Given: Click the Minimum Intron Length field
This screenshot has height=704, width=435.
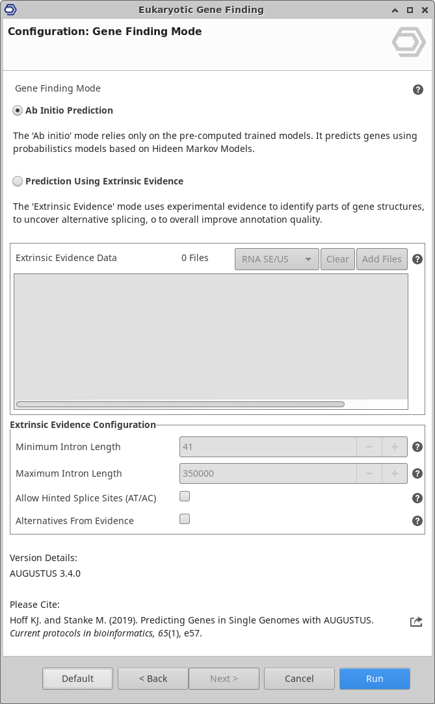Looking at the screenshot, I should coord(267,447).
